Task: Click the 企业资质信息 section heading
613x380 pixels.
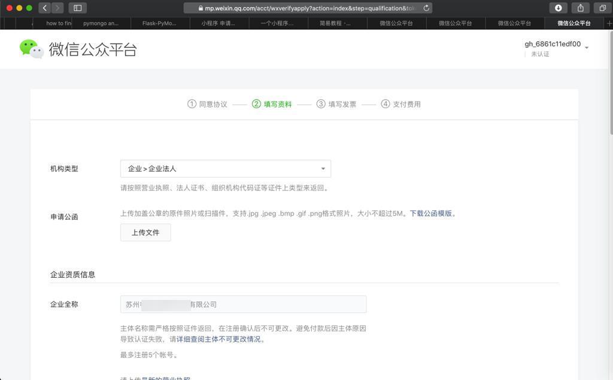Action: [72, 275]
